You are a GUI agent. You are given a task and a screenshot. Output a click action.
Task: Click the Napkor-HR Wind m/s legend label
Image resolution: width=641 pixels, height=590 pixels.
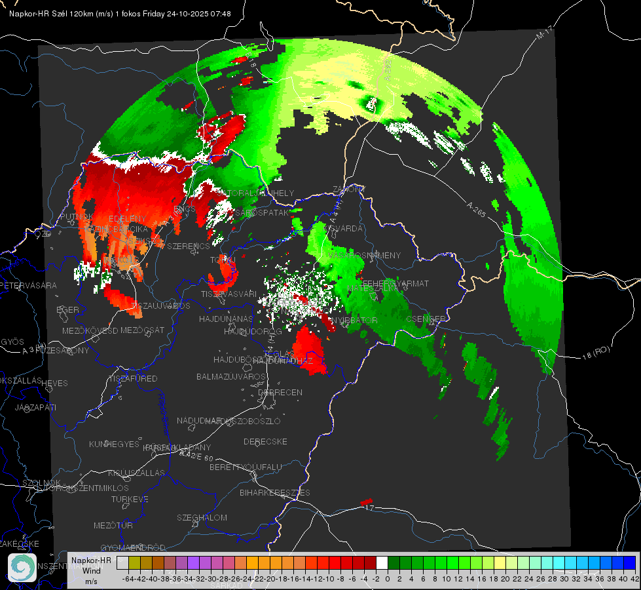[x=91, y=570]
